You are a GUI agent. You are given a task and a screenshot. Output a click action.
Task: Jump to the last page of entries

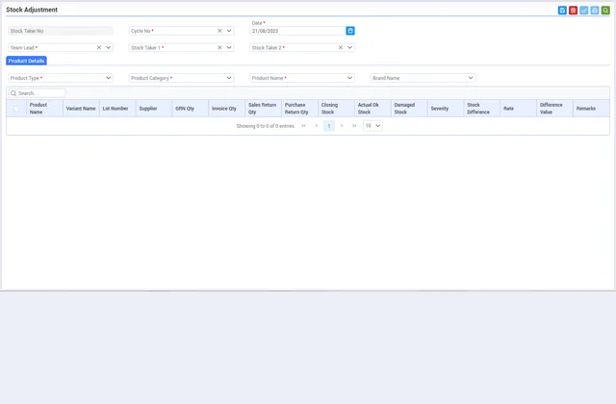[x=354, y=126]
